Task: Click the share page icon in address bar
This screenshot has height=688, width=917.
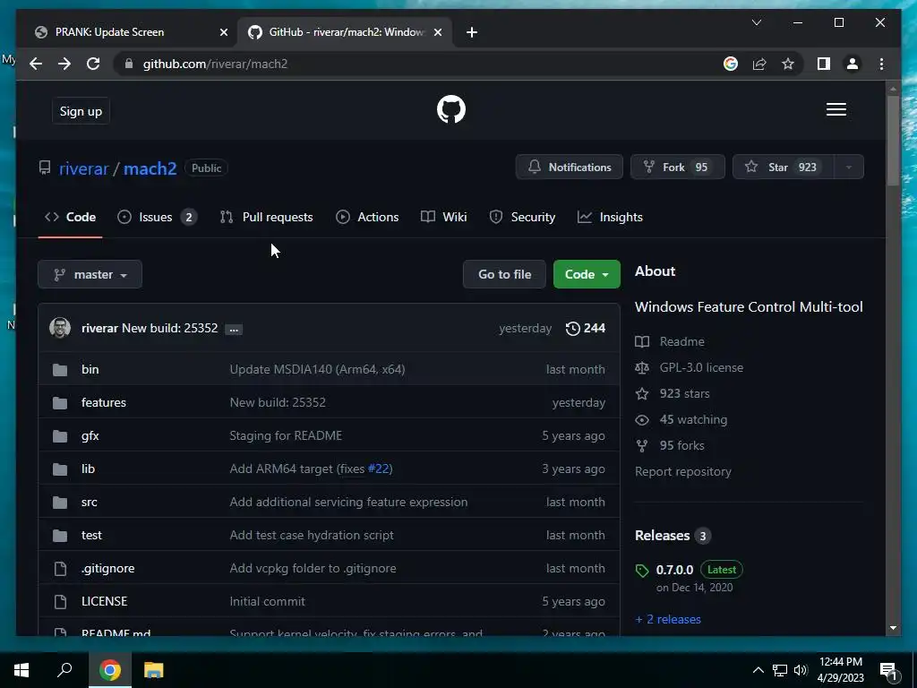Action: tap(759, 64)
